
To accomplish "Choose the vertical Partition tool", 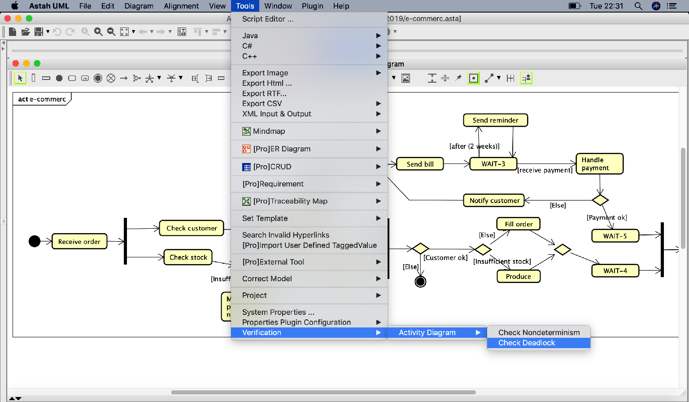I will click(33, 78).
